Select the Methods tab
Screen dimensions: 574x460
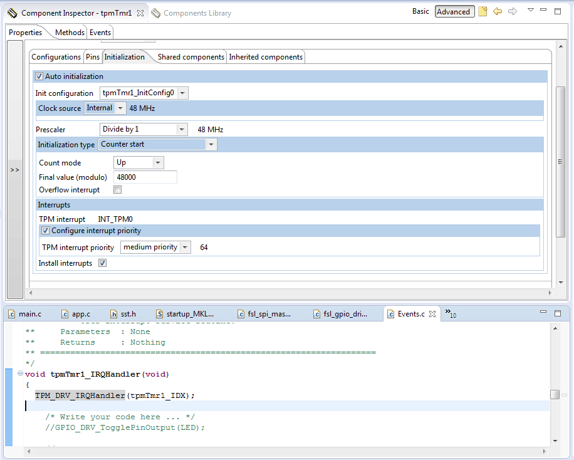point(70,32)
